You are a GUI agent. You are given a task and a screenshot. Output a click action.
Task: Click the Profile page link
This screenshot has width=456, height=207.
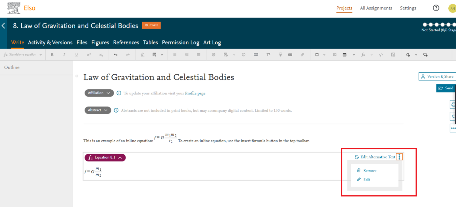pyautogui.click(x=195, y=93)
